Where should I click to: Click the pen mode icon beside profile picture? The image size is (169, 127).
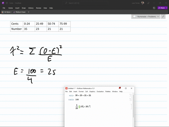[148, 3]
